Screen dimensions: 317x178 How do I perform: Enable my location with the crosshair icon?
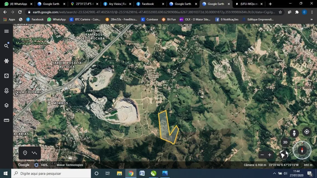coord(307,131)
